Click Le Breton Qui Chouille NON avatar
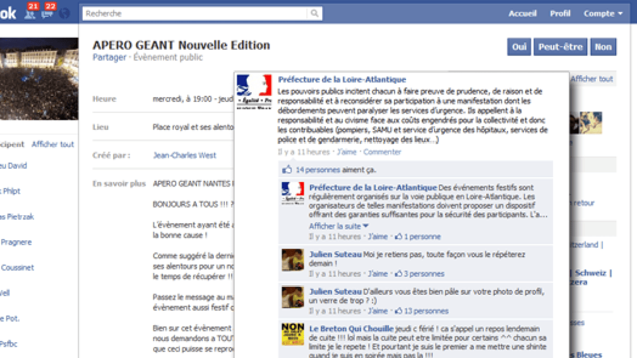 pos(292,334)
